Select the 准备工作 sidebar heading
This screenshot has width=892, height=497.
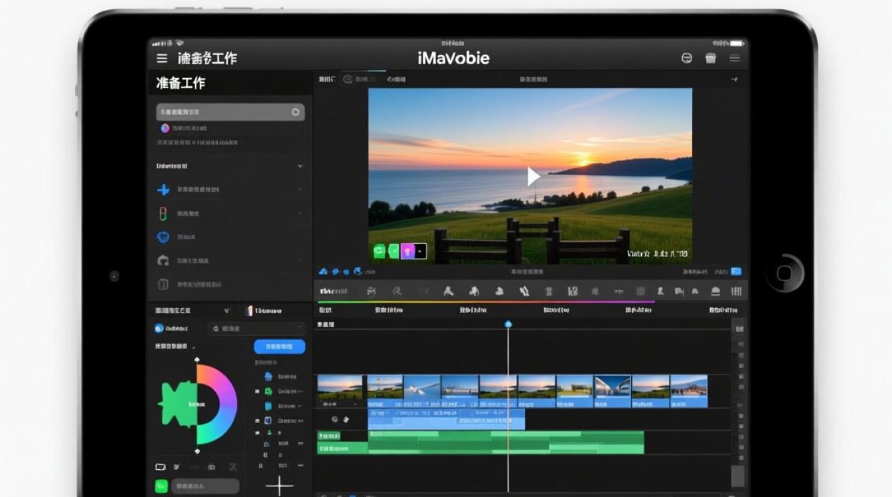(x=181, y=83)
